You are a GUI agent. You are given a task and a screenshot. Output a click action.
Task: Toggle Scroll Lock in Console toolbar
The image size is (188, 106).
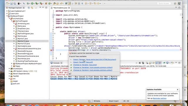click(150, 63)
